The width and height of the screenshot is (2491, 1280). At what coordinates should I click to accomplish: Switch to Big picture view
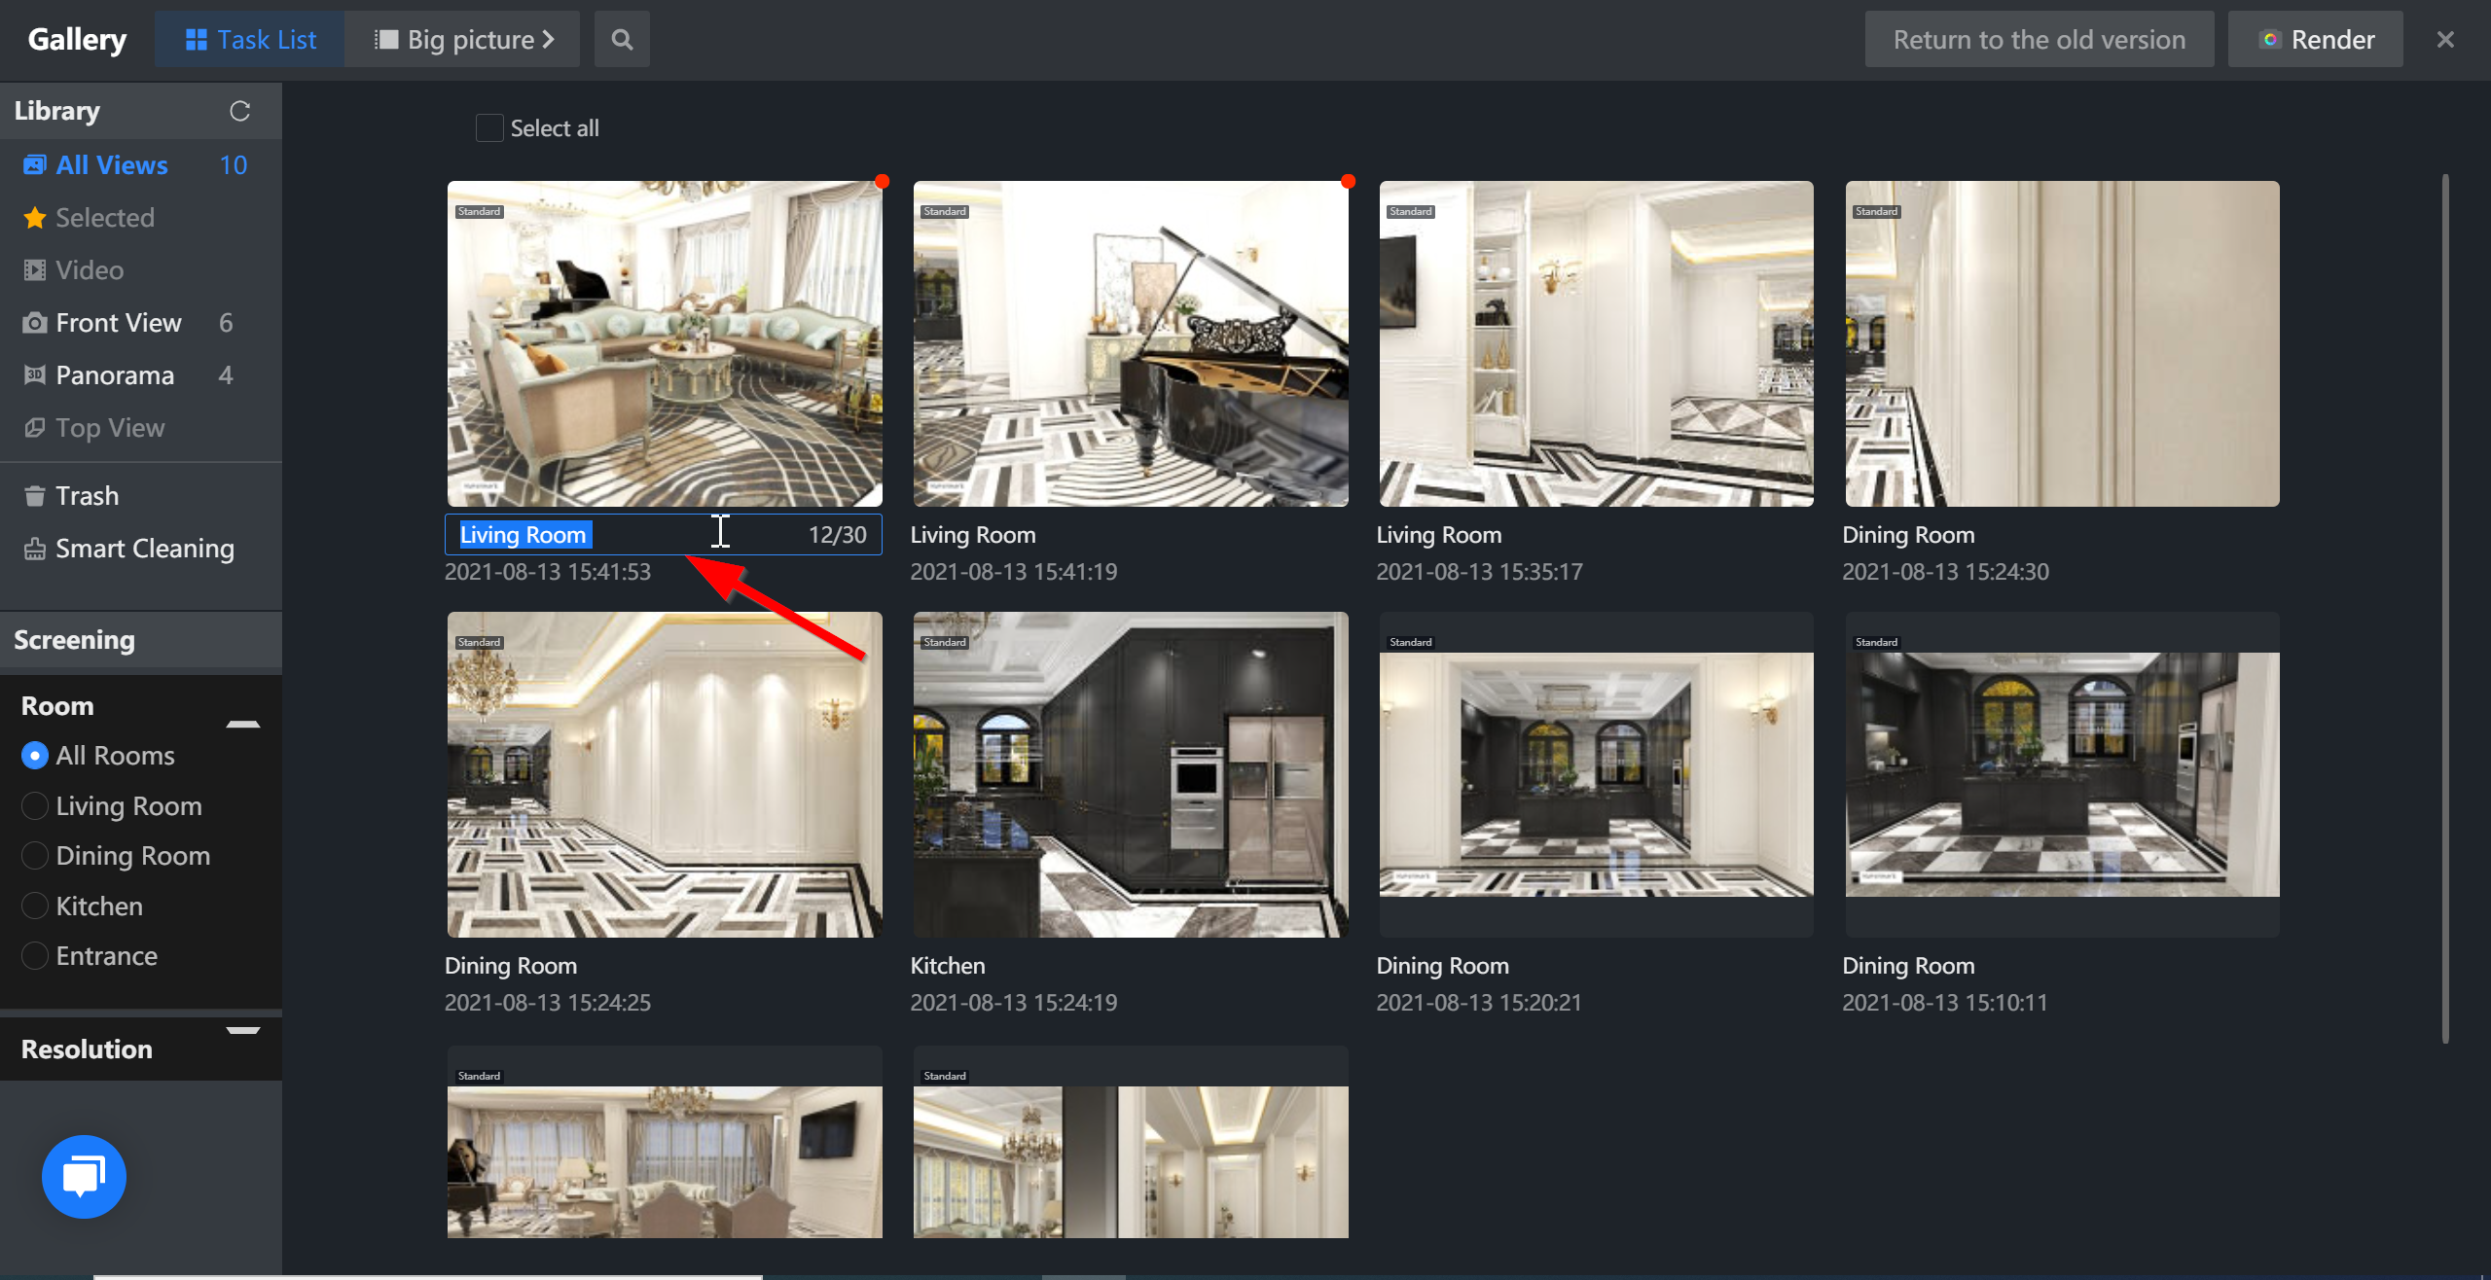[x=463, y=40]
